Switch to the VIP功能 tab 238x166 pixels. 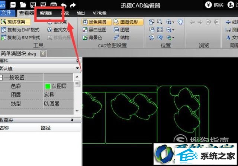[100, 13]
